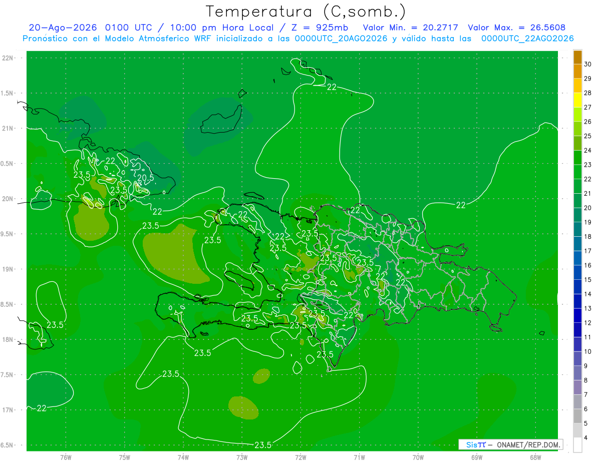Screen dimensions: 601x464
Task: Click the "20.5" contour label on the map
Action: tap(145, 178)
